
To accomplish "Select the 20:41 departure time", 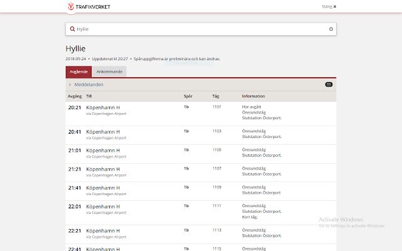I will pos(75,132).
